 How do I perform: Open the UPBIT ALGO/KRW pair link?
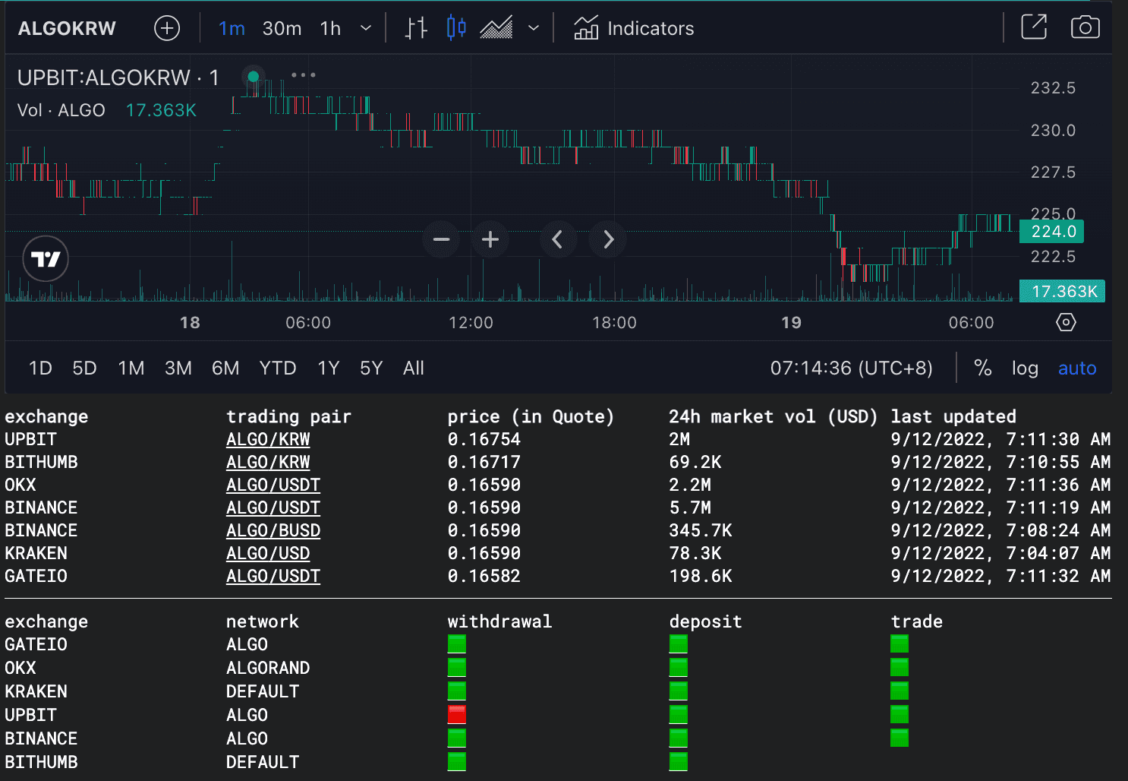tap(268, 439)
